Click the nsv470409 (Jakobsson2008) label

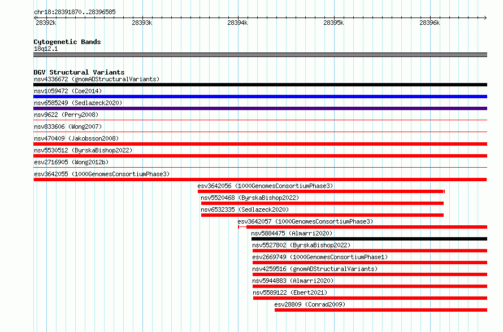[76, 138]
